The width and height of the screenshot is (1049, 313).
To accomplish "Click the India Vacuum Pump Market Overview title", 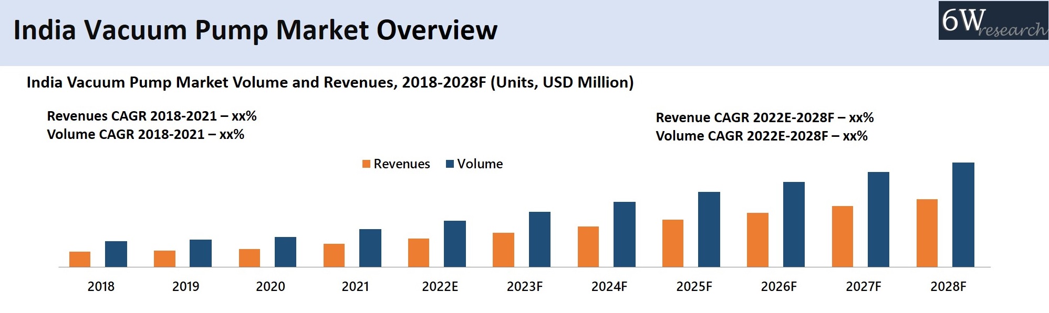I will coord(255,30).
